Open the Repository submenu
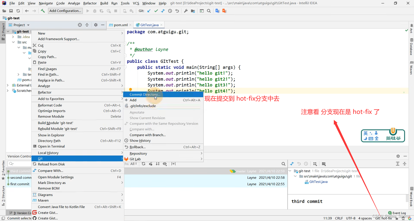The height and width of the screenshot is (221, 414). [163, 154]
